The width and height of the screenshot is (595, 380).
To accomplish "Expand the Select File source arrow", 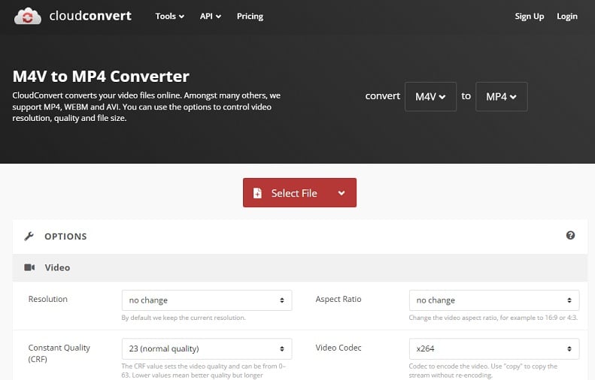I will (342, 193).
